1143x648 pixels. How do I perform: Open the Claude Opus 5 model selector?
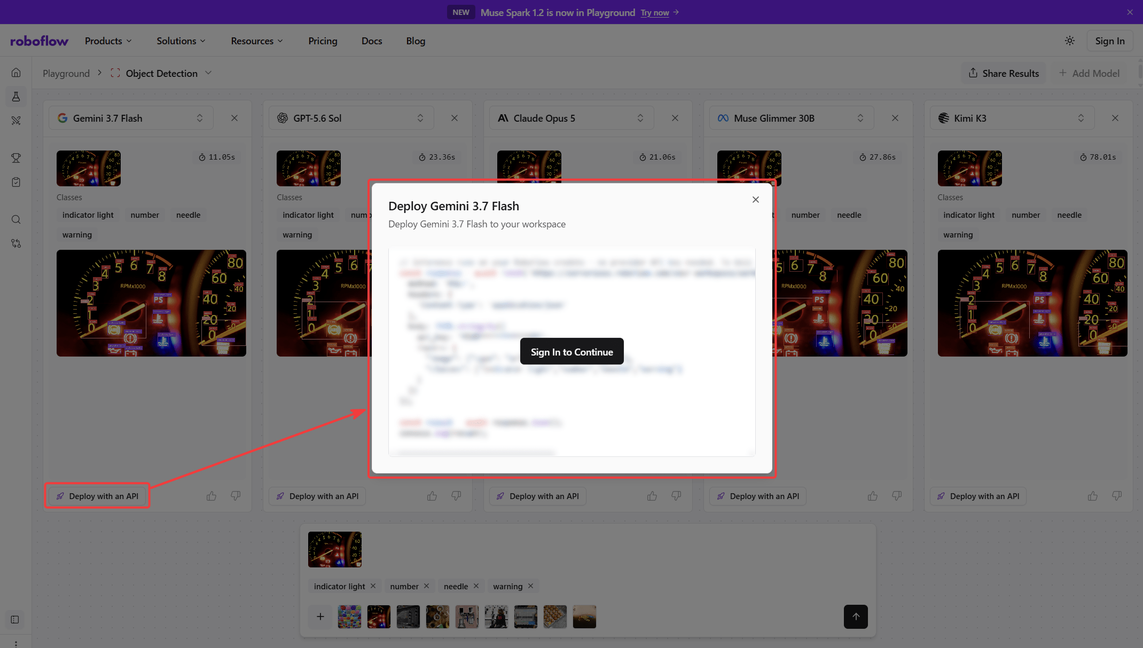(x=571, y=118)
